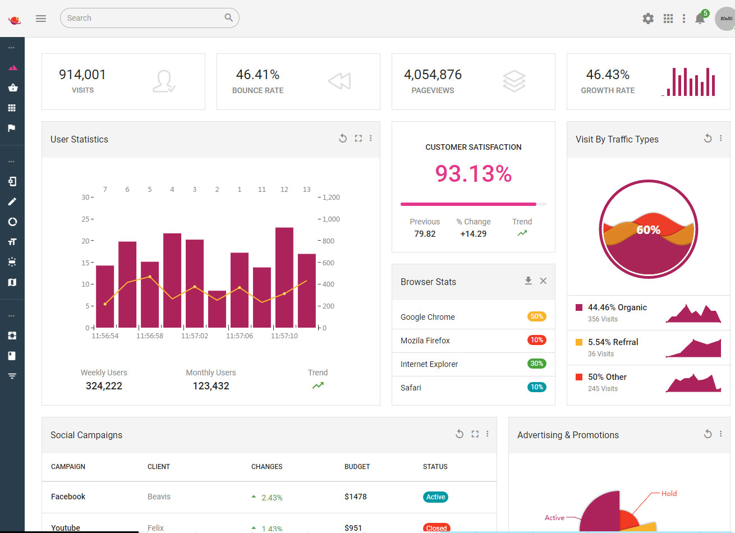Expand User Statistics panel to fullscreen
This screenshot has height=533, width=735.
[x=358, y=139]
